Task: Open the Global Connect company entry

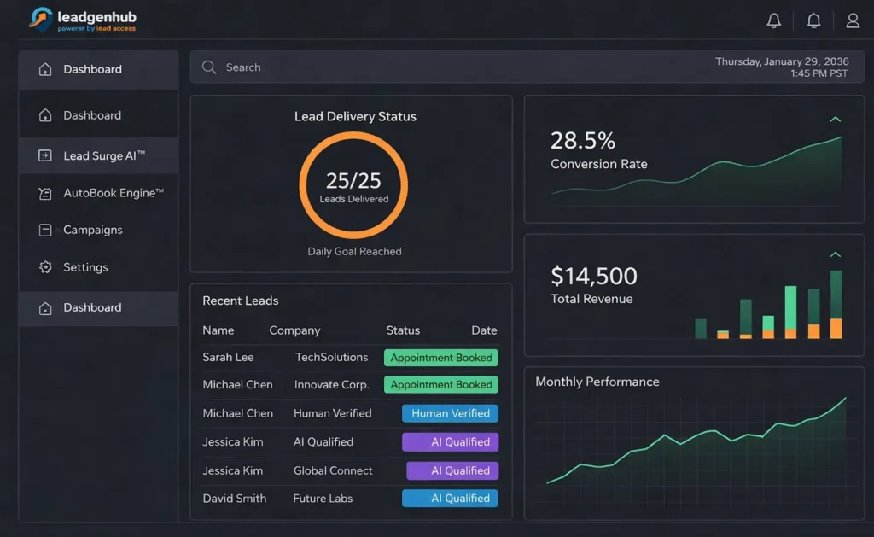Action: click(333, 470)
